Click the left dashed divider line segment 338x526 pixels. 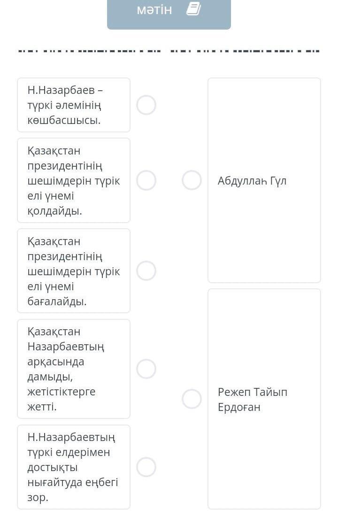[x=89, y=51]
